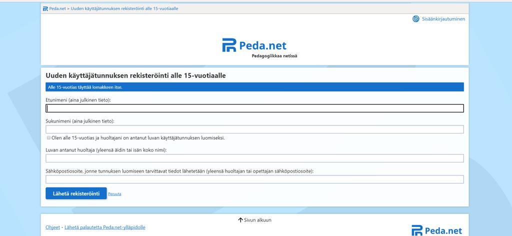Click the footer Peda.net logo
The height and width of the screenshot is (236, 512).
(436, 230)
